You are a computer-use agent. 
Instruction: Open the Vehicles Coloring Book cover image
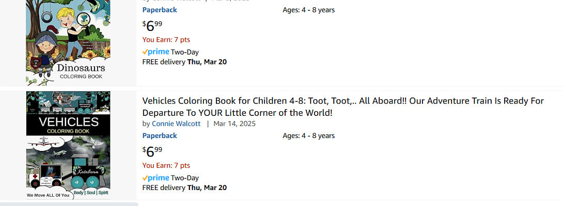[68, 145]
